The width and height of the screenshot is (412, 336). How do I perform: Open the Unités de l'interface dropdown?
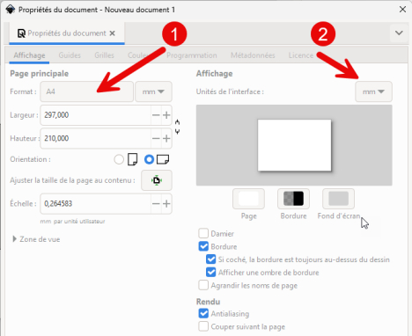[x=373, y=91]
